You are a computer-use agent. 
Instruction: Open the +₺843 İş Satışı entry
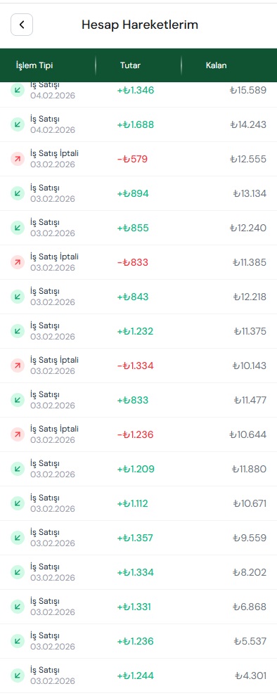tap(138, 297)
